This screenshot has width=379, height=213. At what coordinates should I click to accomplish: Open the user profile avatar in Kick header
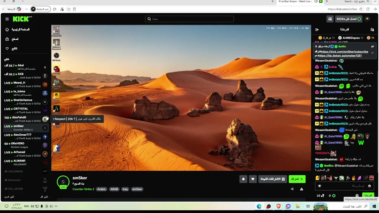(x=367, y=19)
